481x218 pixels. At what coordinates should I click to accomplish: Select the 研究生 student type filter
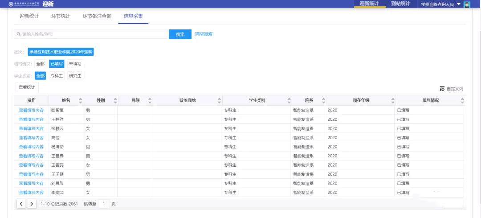[75, 76]
